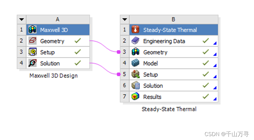Select the Solution cell label in system B
Screen dimensions: 254x140
[x=153, y=86]
